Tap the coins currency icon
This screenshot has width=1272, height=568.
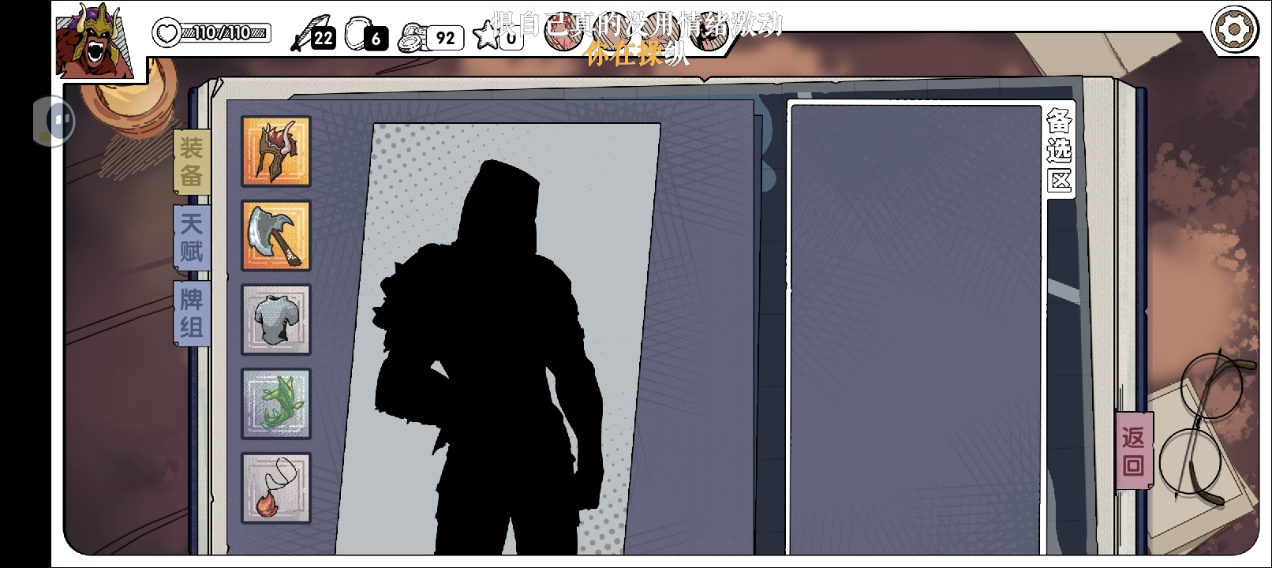point(411,36)
